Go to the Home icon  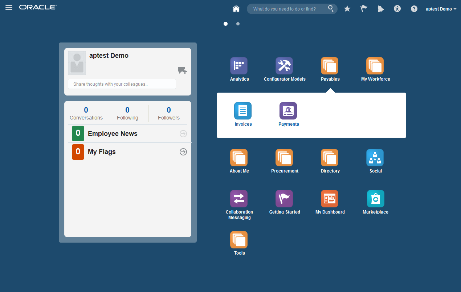point(236,9)
